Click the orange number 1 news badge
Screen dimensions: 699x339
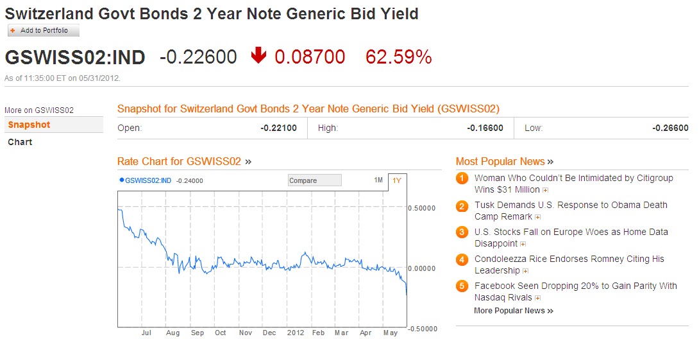tap(462, 178)
